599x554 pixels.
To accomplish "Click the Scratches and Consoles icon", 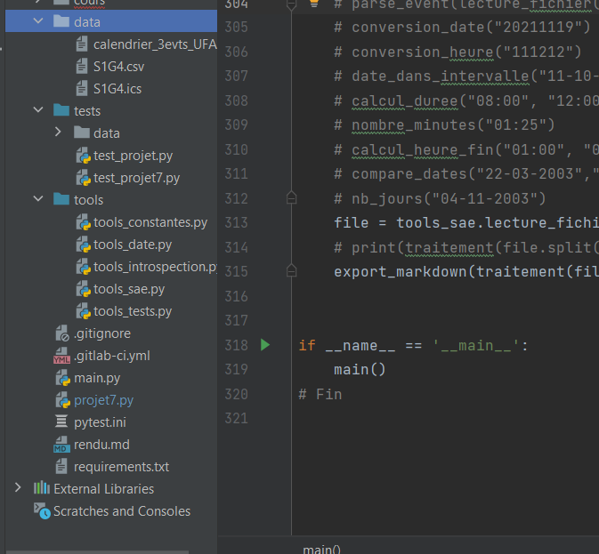I will pos(41,510).
